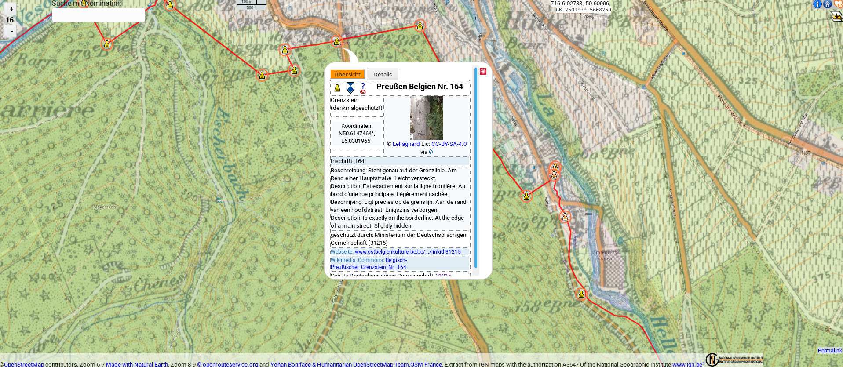Viewport: 843px width, 367px height.
Task: Click the Permalink link
Action: coord(829,350)
